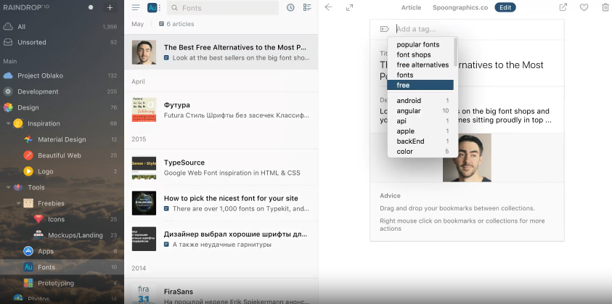This screenshot has height=304, width=612.
Task: Expand preview to fullscreen arrows icon
Action: (350, 7)
